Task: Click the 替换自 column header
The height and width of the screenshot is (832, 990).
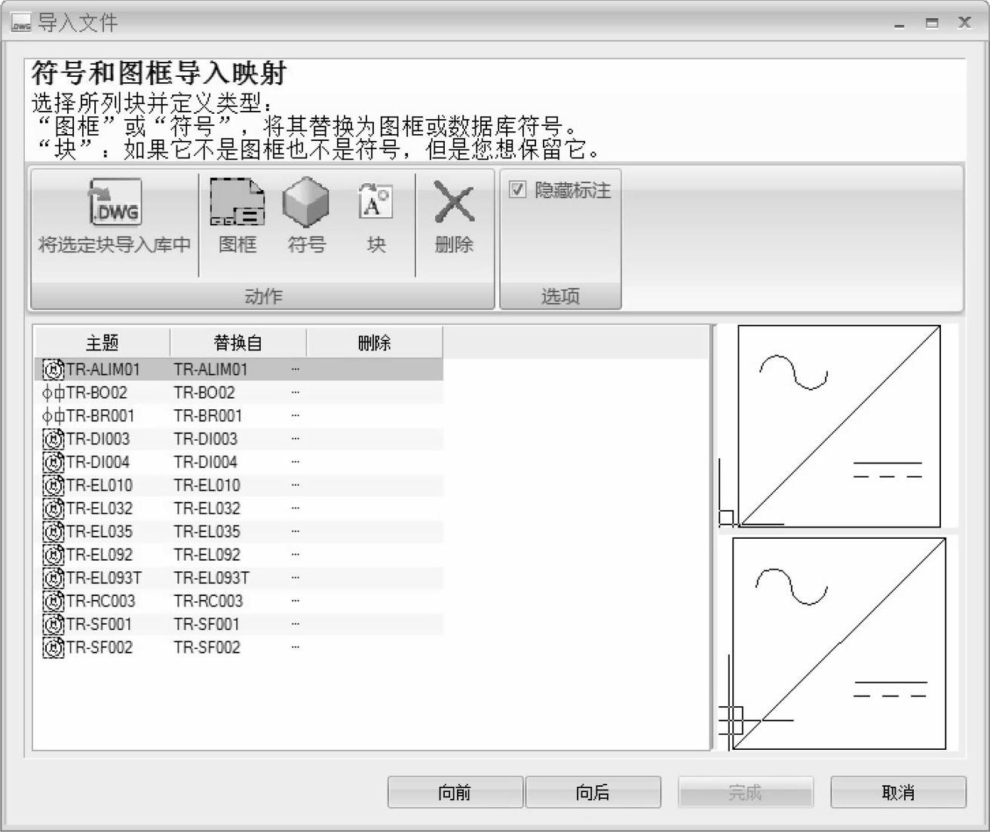Action: (x=238, y=343)
